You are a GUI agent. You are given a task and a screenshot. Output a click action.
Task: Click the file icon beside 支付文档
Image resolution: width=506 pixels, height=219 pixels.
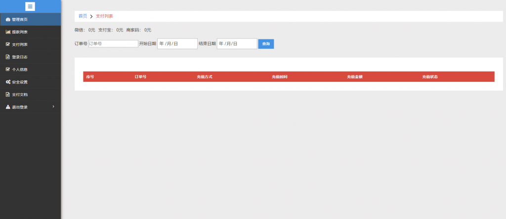[8, 94]
